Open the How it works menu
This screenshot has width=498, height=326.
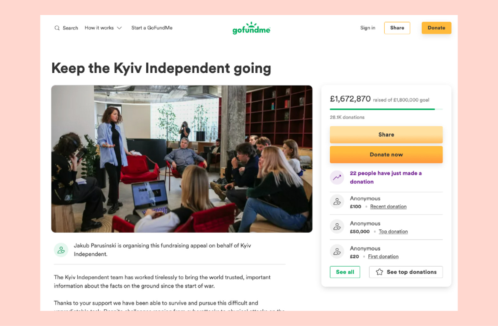[103, 28]
